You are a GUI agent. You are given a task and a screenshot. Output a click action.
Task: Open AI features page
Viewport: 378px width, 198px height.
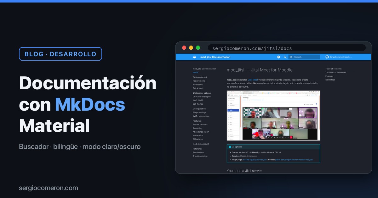click(198, 139)
